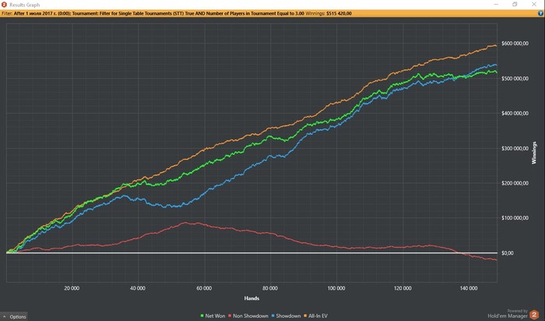Click the 120 000 hands axis label
The height and width of the screenshot is (321, 545).
click(403, 288)
